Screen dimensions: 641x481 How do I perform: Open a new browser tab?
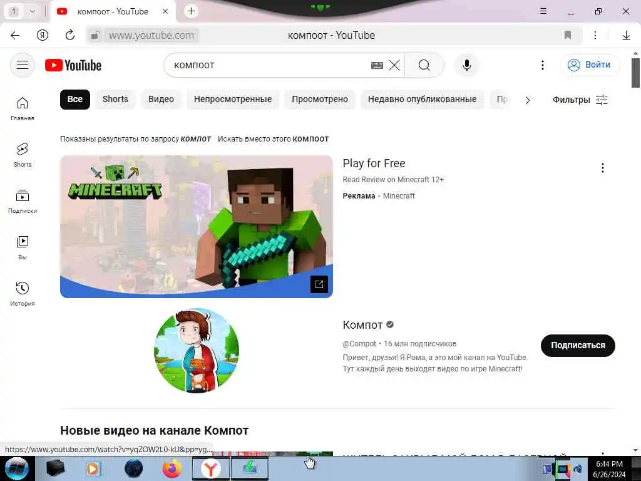point(191,11)
